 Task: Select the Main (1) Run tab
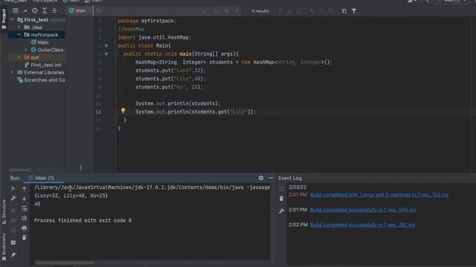coord(45,178)
